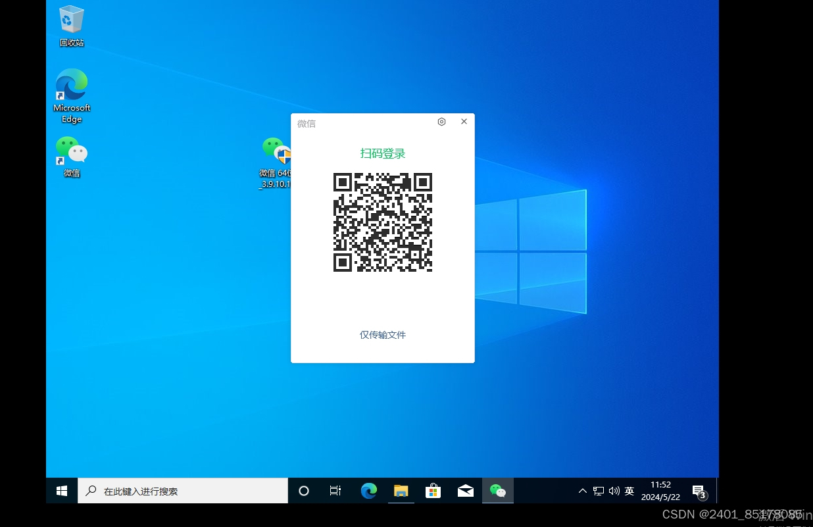The height and width of the screenshot is (527, 813).
Task: Expand hidden system tray icons
Action: coord(583,491)
